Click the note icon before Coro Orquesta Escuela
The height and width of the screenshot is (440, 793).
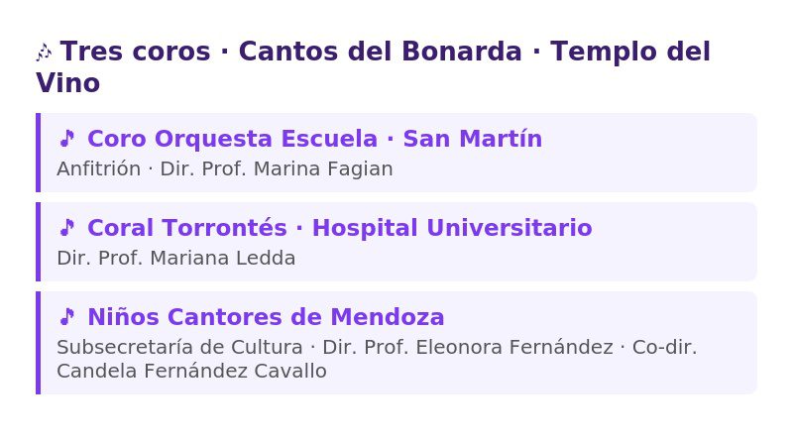tap(66, 139)
